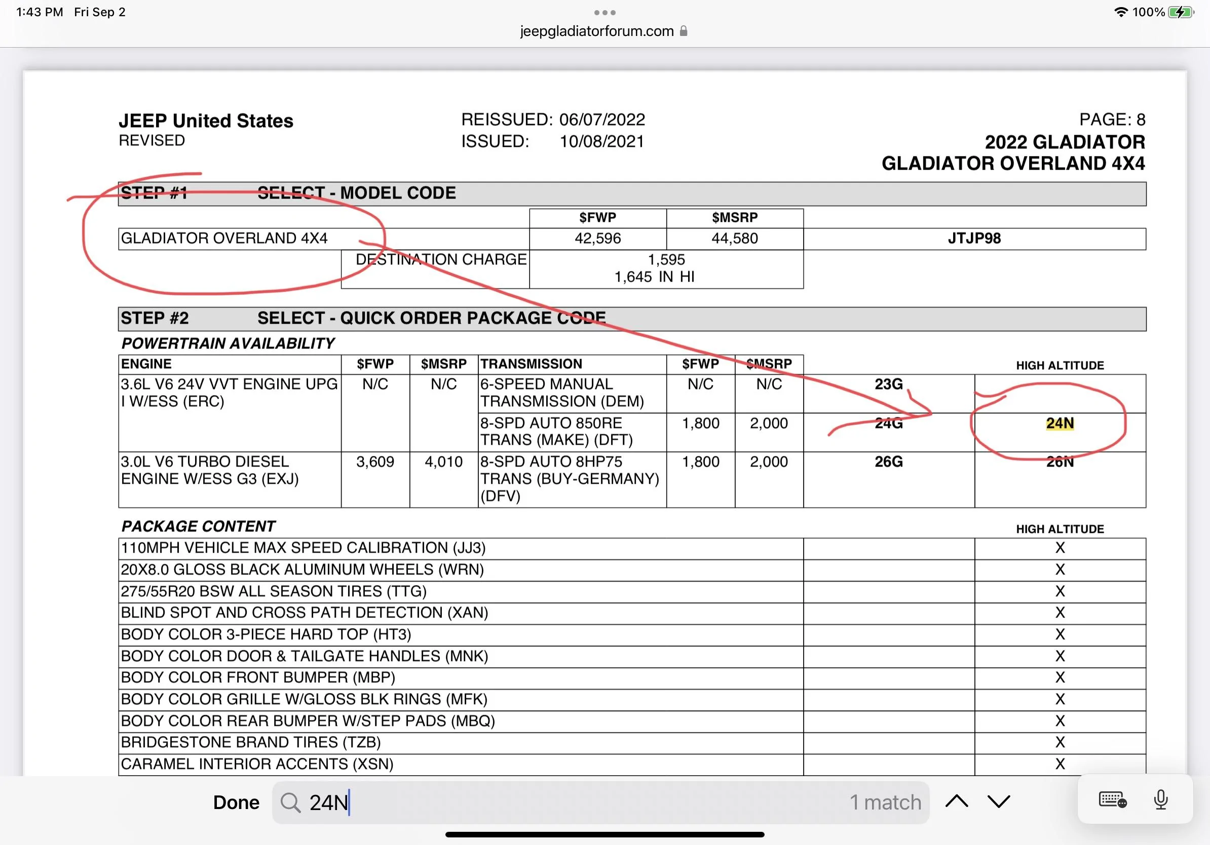Go to previous match with up chevron
The image size is (1210, 845).
point(957,801)
